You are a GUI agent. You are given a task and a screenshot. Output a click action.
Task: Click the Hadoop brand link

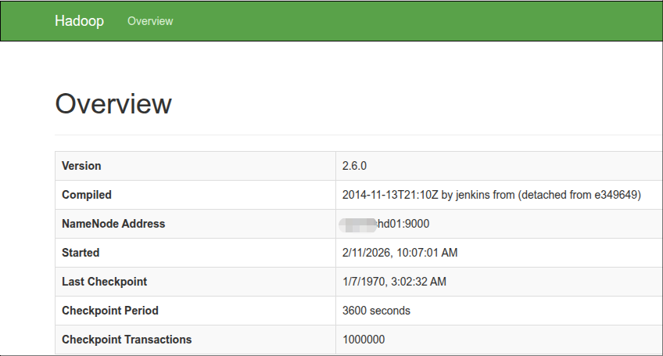(79, 21)
